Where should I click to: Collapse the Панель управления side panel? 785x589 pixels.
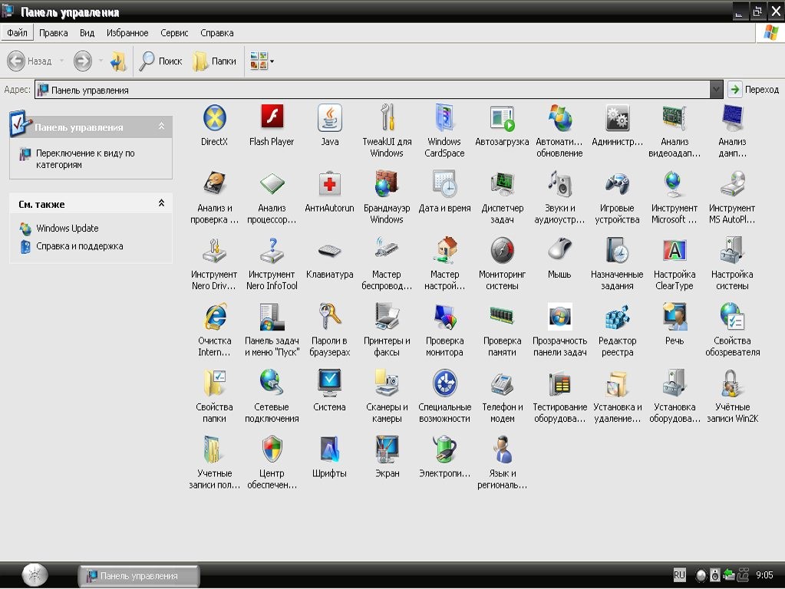[161, 126]
